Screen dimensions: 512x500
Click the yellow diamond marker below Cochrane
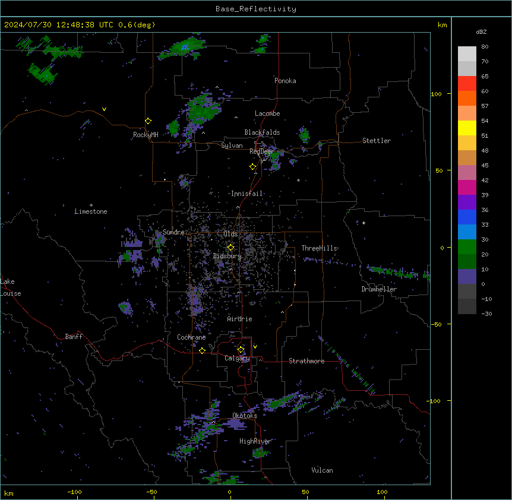pos(202,350)
